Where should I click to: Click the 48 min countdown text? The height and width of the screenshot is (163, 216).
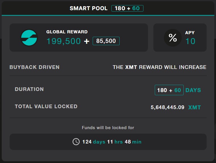pyautogui.click(x=133, y=142)
